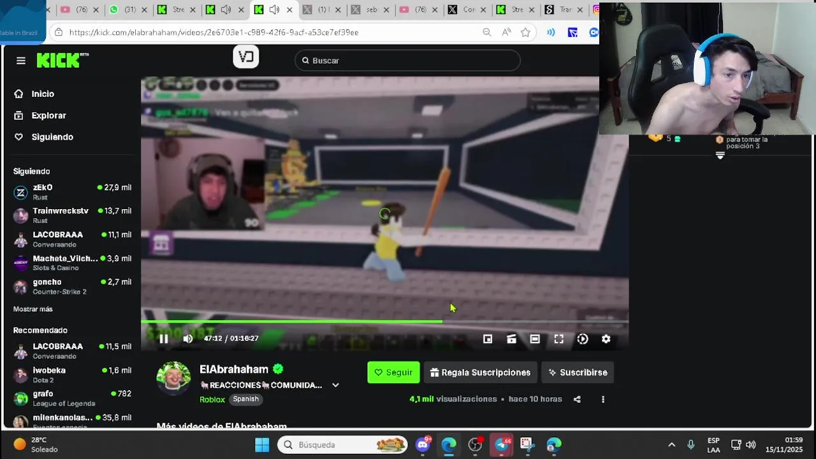This screenshot has height=459, width=816.
Task: Toggle theater mode in the player
Action: 535,339
